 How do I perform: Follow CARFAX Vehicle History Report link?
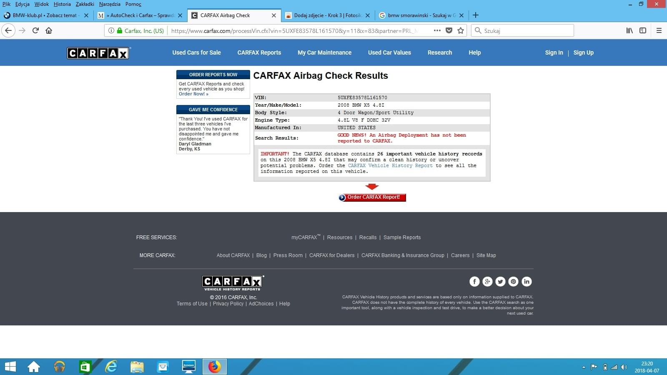(390, 165)
